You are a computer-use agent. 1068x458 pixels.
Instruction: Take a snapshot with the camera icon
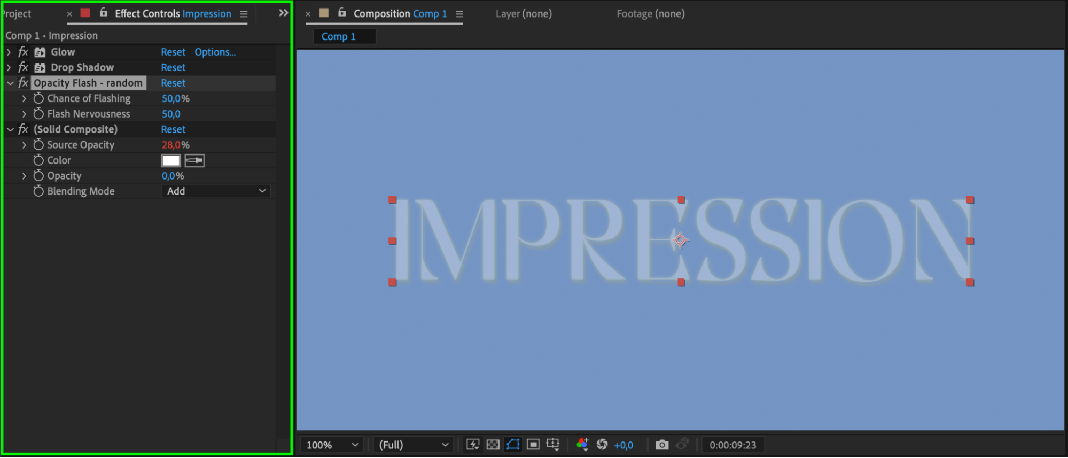pyautogui.click(x=662, y=445)
